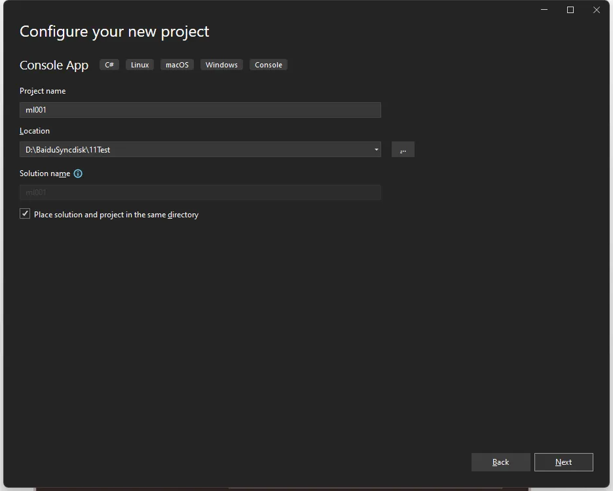Click the Project name field containing ml001
Viewport: 613px width, 491px height.
click(200, 110)
